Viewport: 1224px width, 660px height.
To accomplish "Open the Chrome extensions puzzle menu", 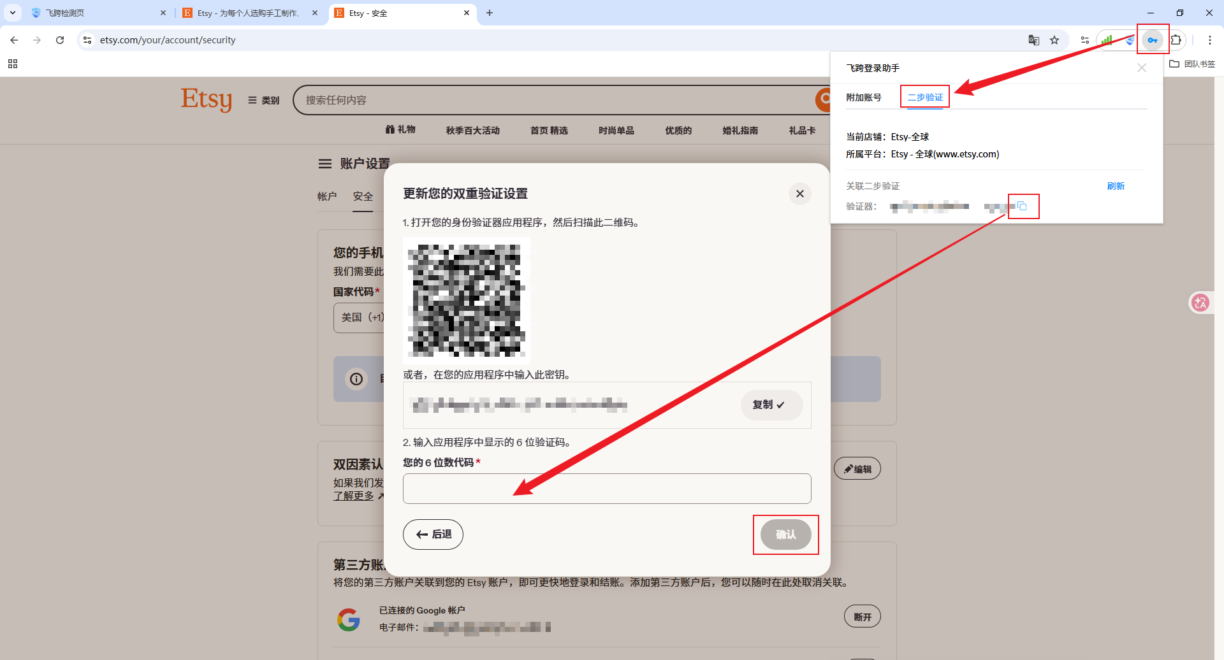I will coord(1176,40).
